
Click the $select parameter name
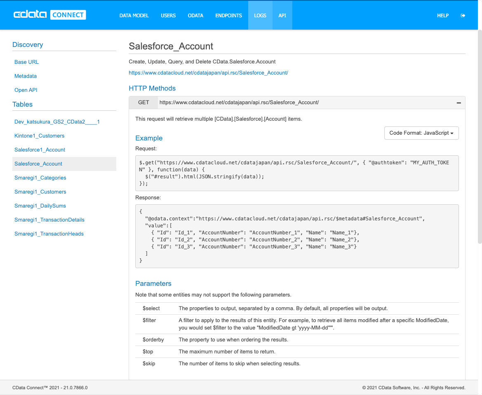pyautogui.click(x=151, y=309)
